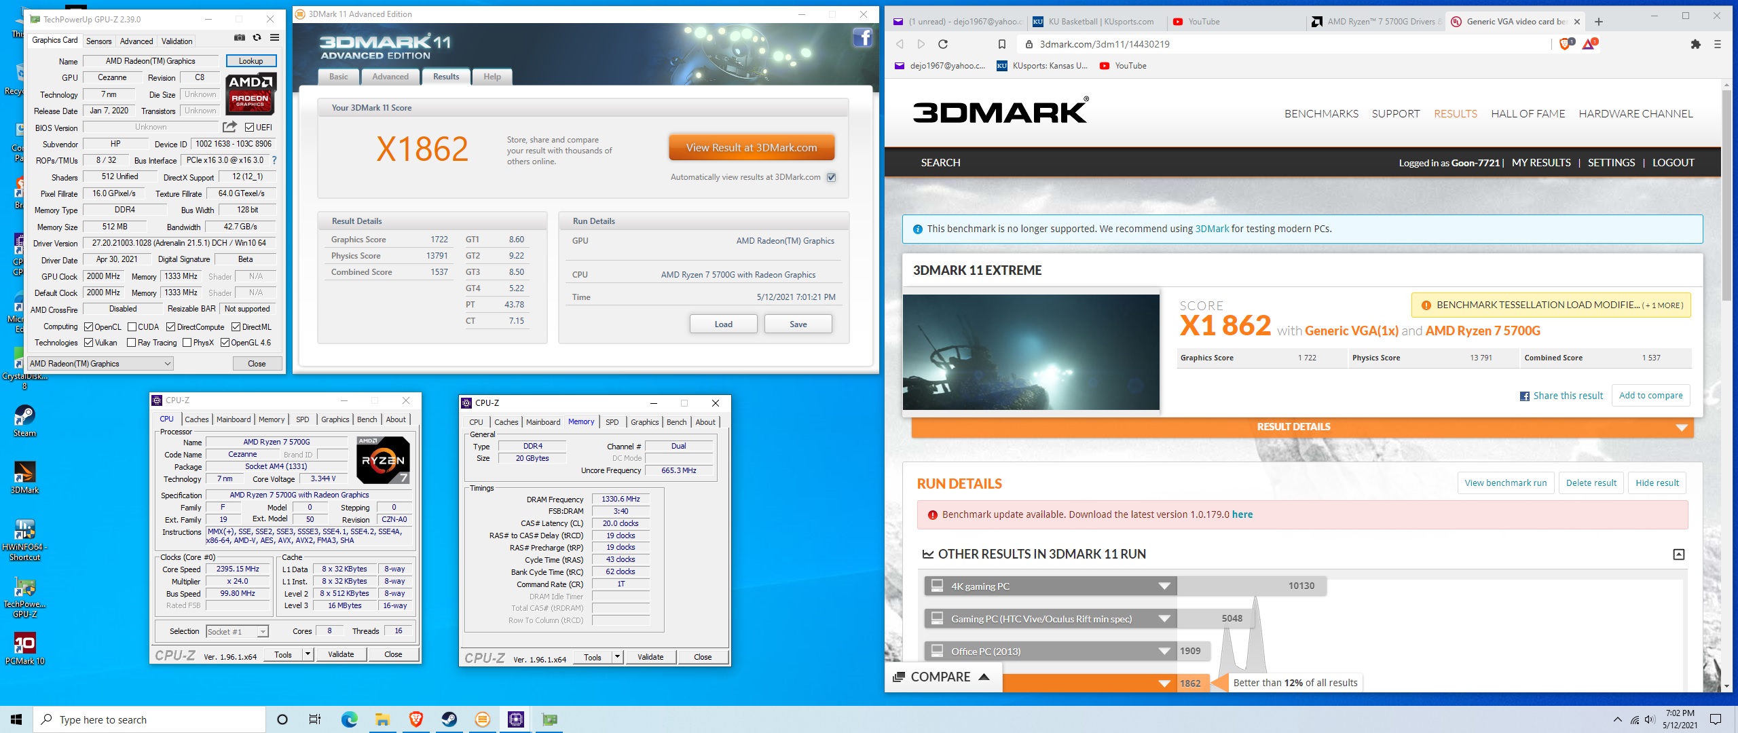Click Save button in 3DMark 11
The image size is (1738, 733).
(798, 324)
